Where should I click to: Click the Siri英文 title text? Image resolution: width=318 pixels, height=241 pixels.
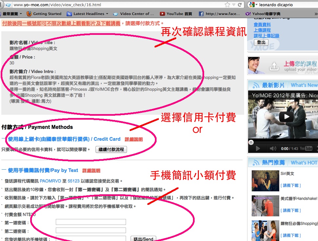287,174
